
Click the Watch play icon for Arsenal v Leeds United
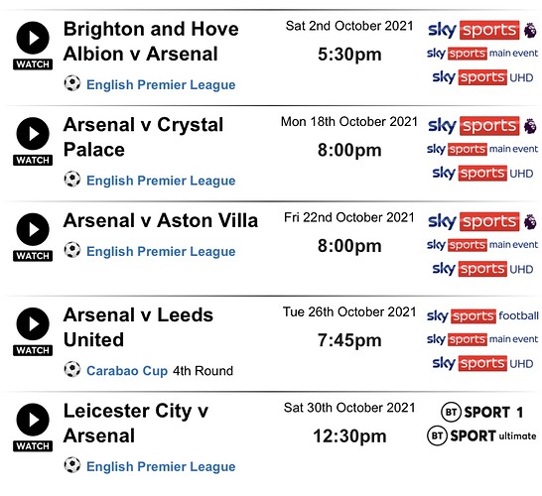click(33, 324)
